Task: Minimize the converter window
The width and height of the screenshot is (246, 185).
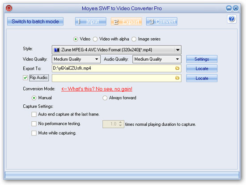Action: point(229,8)
